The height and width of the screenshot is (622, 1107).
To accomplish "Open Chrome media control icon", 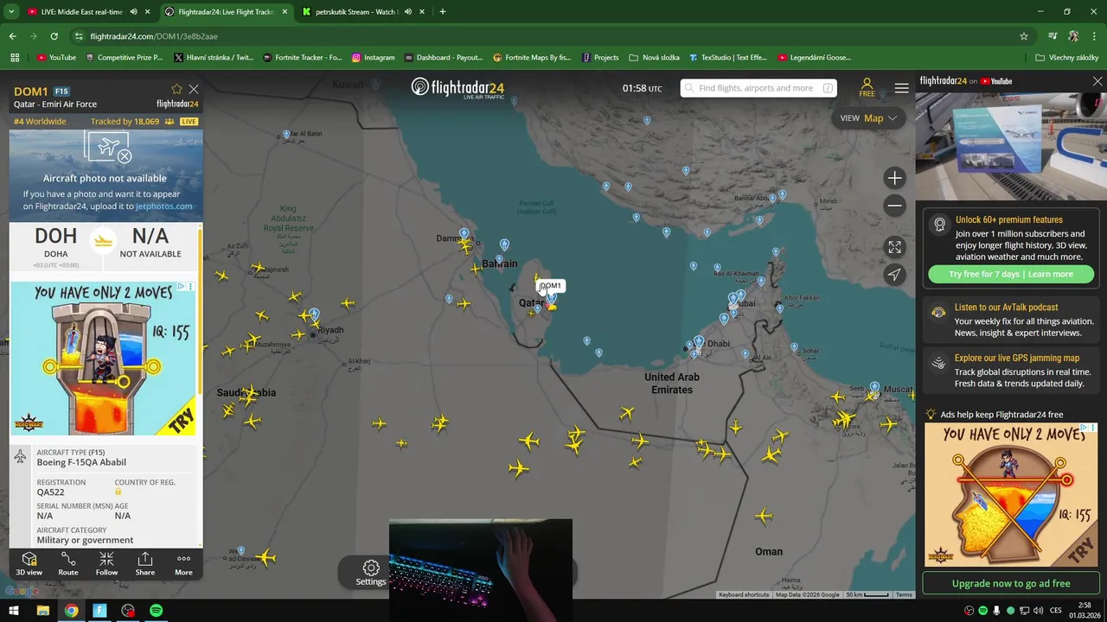I will (x=1052, y=36).
